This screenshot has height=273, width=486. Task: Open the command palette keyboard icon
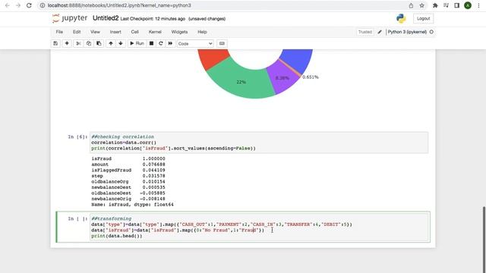tap(222, 44)
